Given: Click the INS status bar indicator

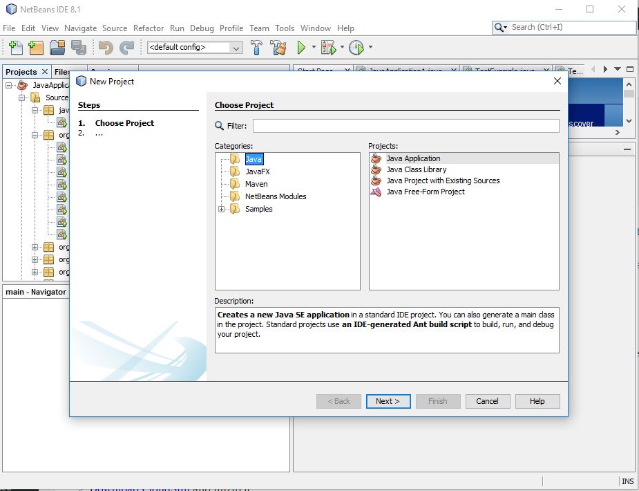Looking at the screenshot, I should (627, 481).
